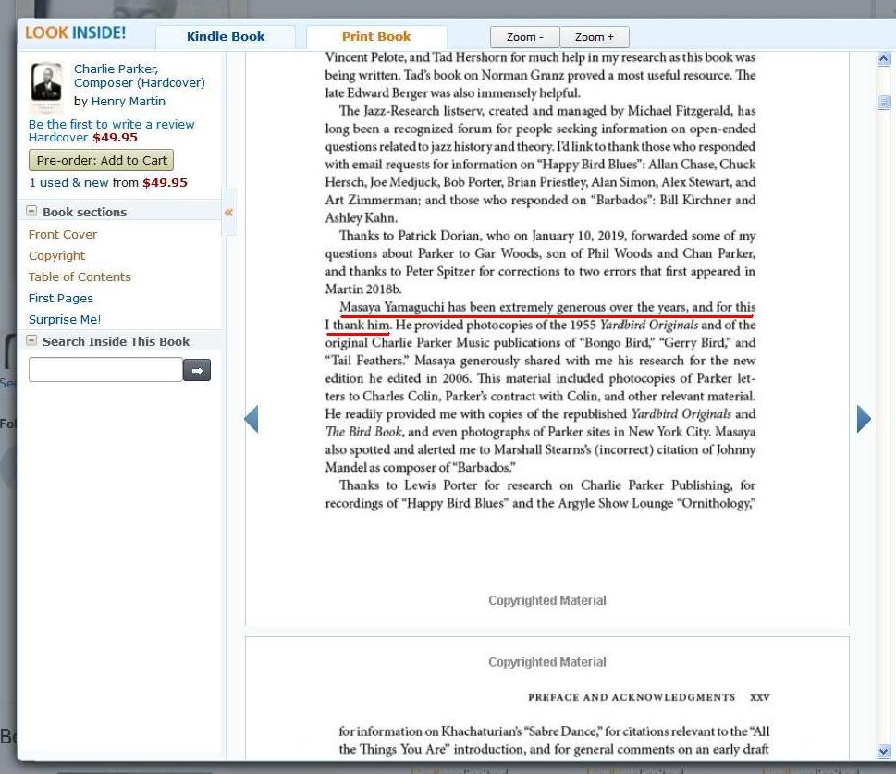Go to the next page with right arrow
Viewport: 896px width, 774px height.
[864, 419]
